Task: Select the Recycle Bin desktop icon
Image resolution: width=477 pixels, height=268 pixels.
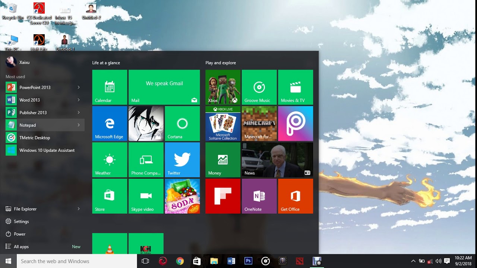Action: pyautogui.click(x=13, y=12)
